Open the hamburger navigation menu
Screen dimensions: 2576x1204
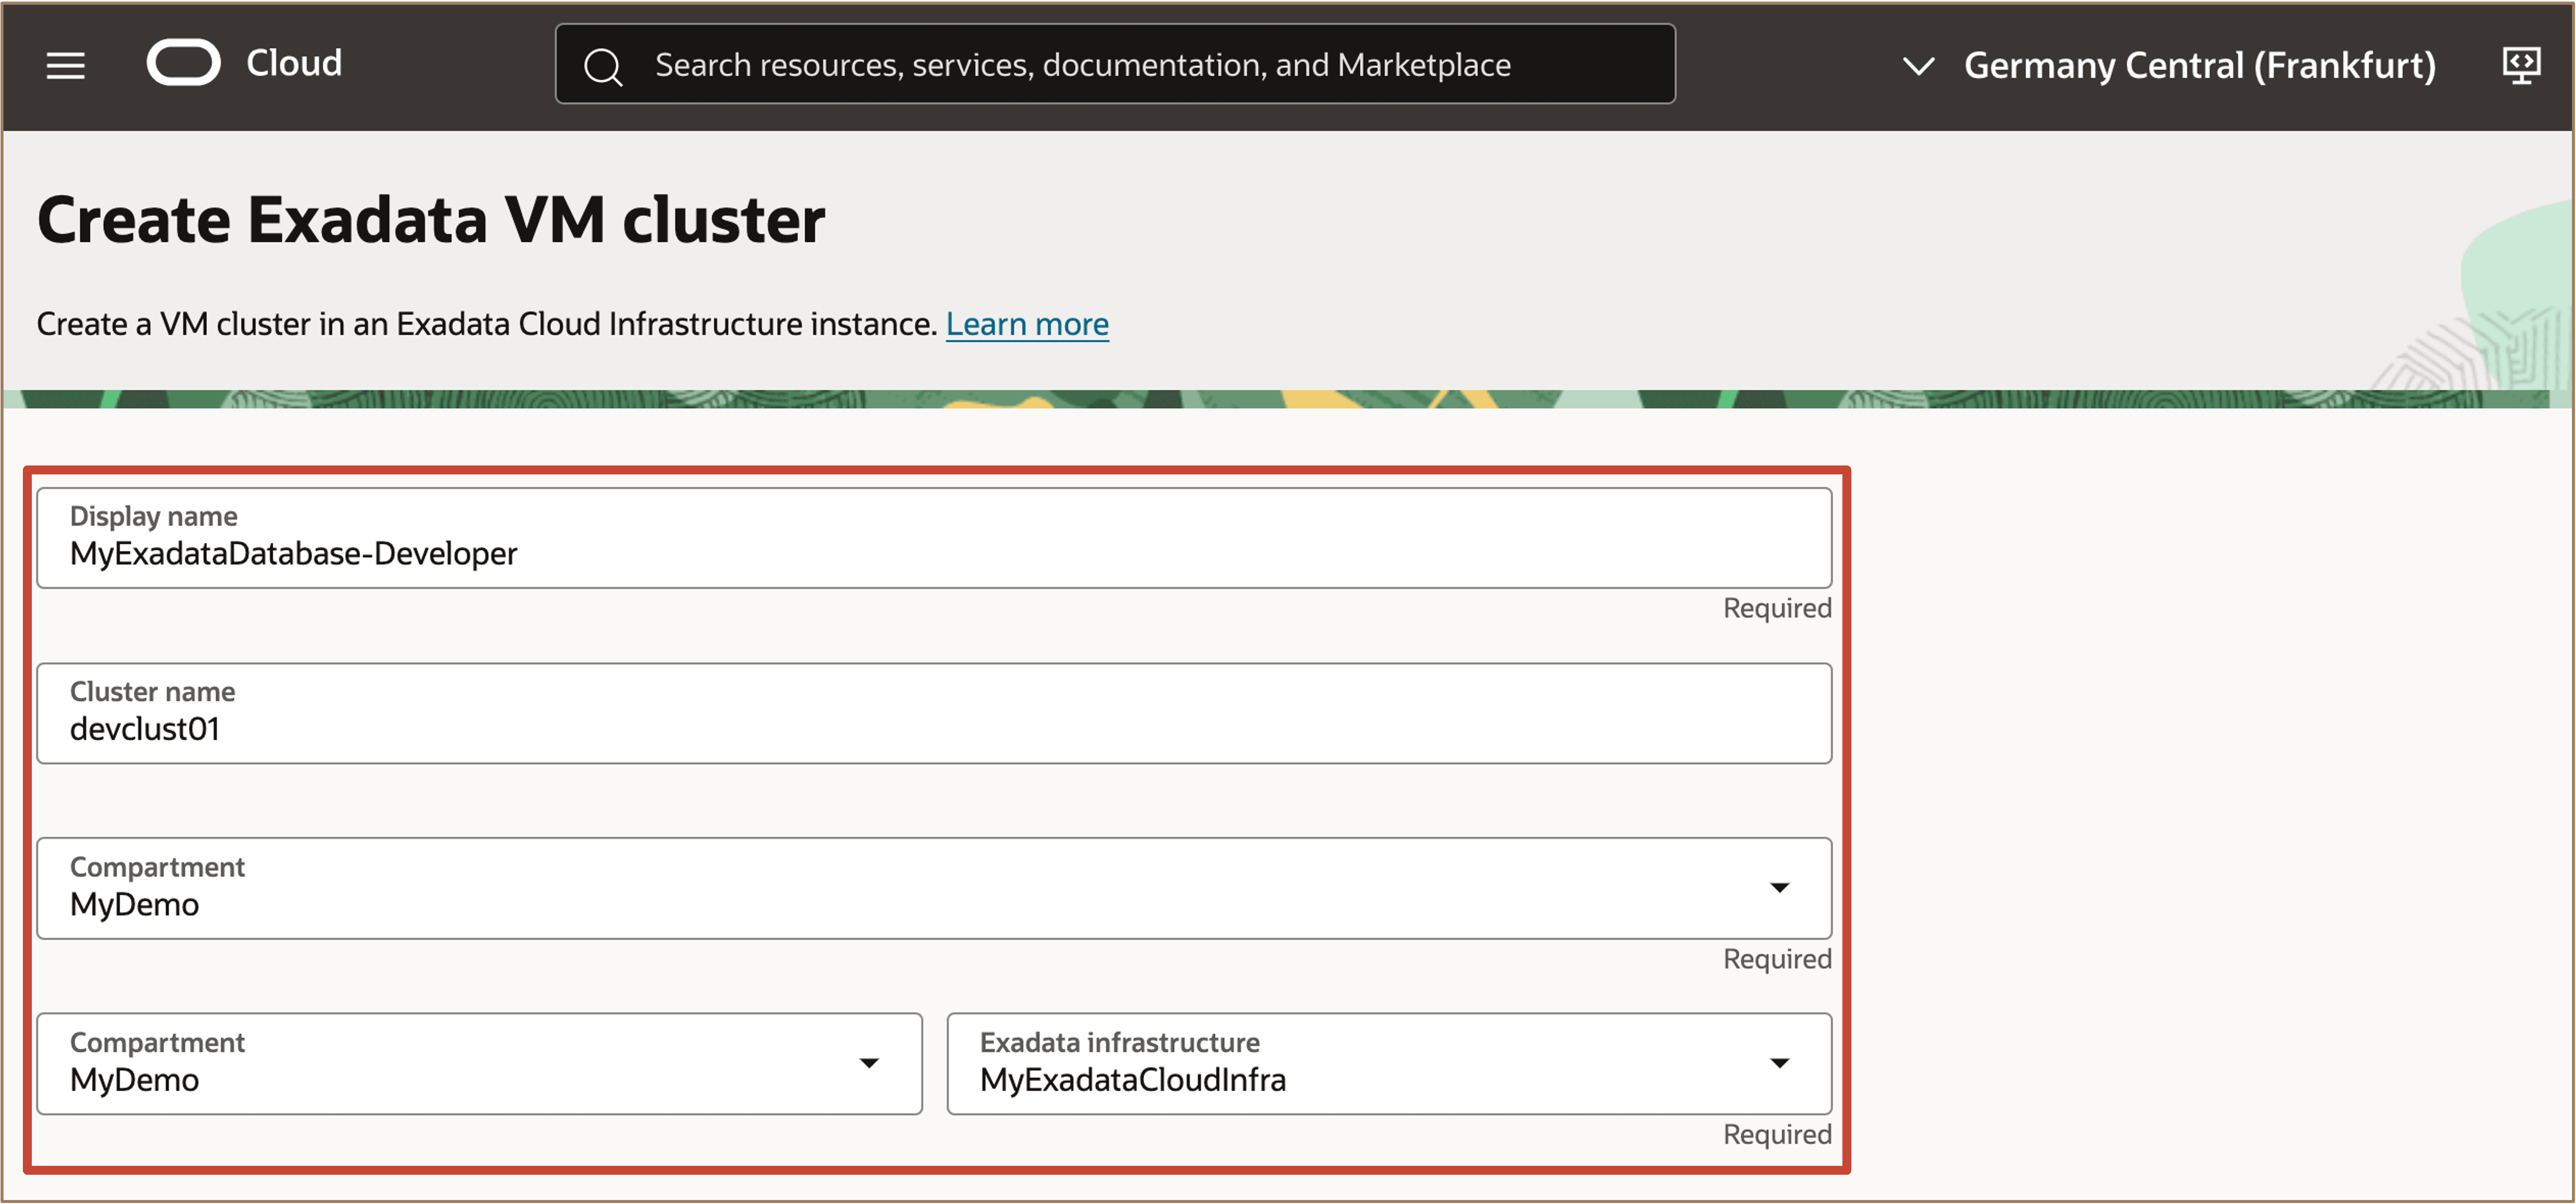click(66, 65)
